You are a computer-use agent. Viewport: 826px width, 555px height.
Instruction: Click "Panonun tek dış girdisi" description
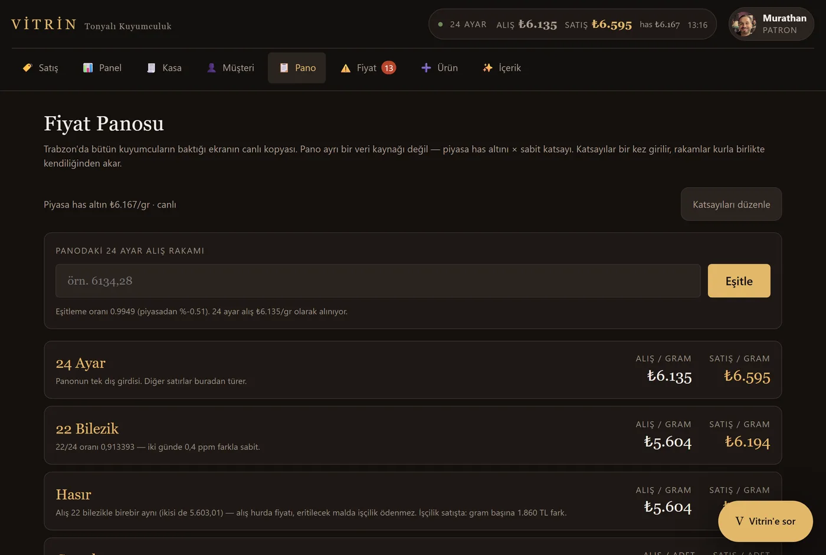point(151,381)
